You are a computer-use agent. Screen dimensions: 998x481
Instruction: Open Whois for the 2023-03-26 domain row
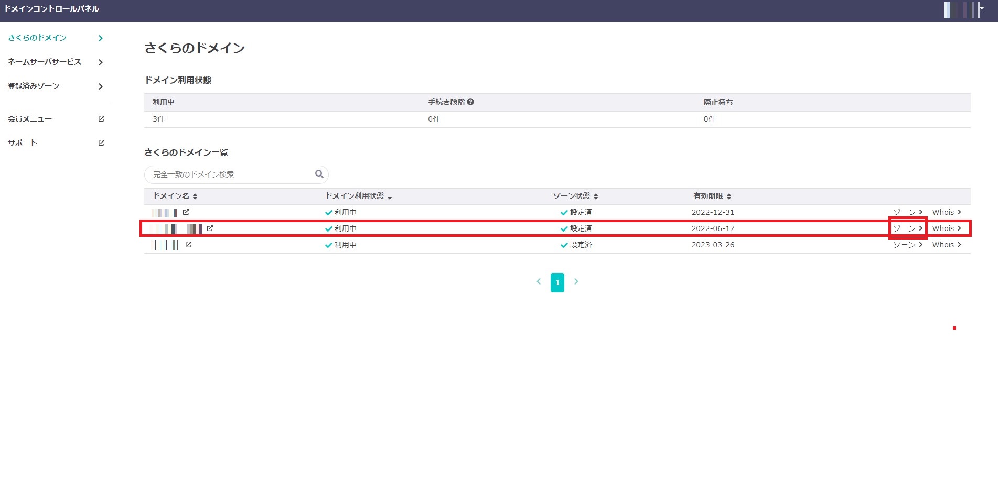click(x=947, y=245)
